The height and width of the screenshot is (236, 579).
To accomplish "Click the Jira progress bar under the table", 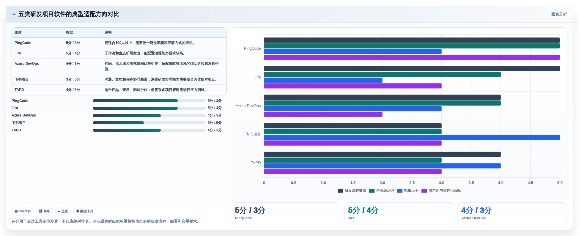I will (x=149, y=108).
